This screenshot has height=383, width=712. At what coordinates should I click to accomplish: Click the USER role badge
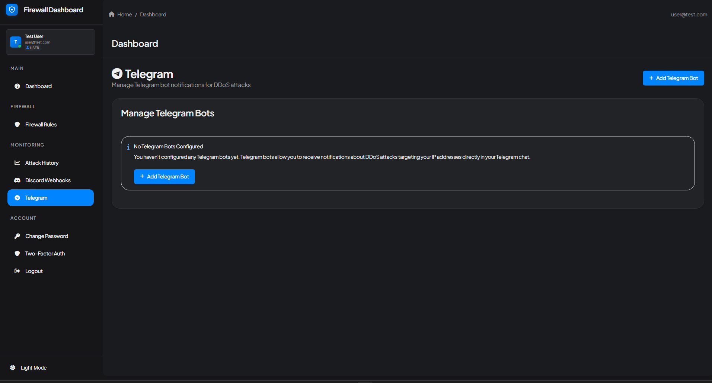coord(32,48)
